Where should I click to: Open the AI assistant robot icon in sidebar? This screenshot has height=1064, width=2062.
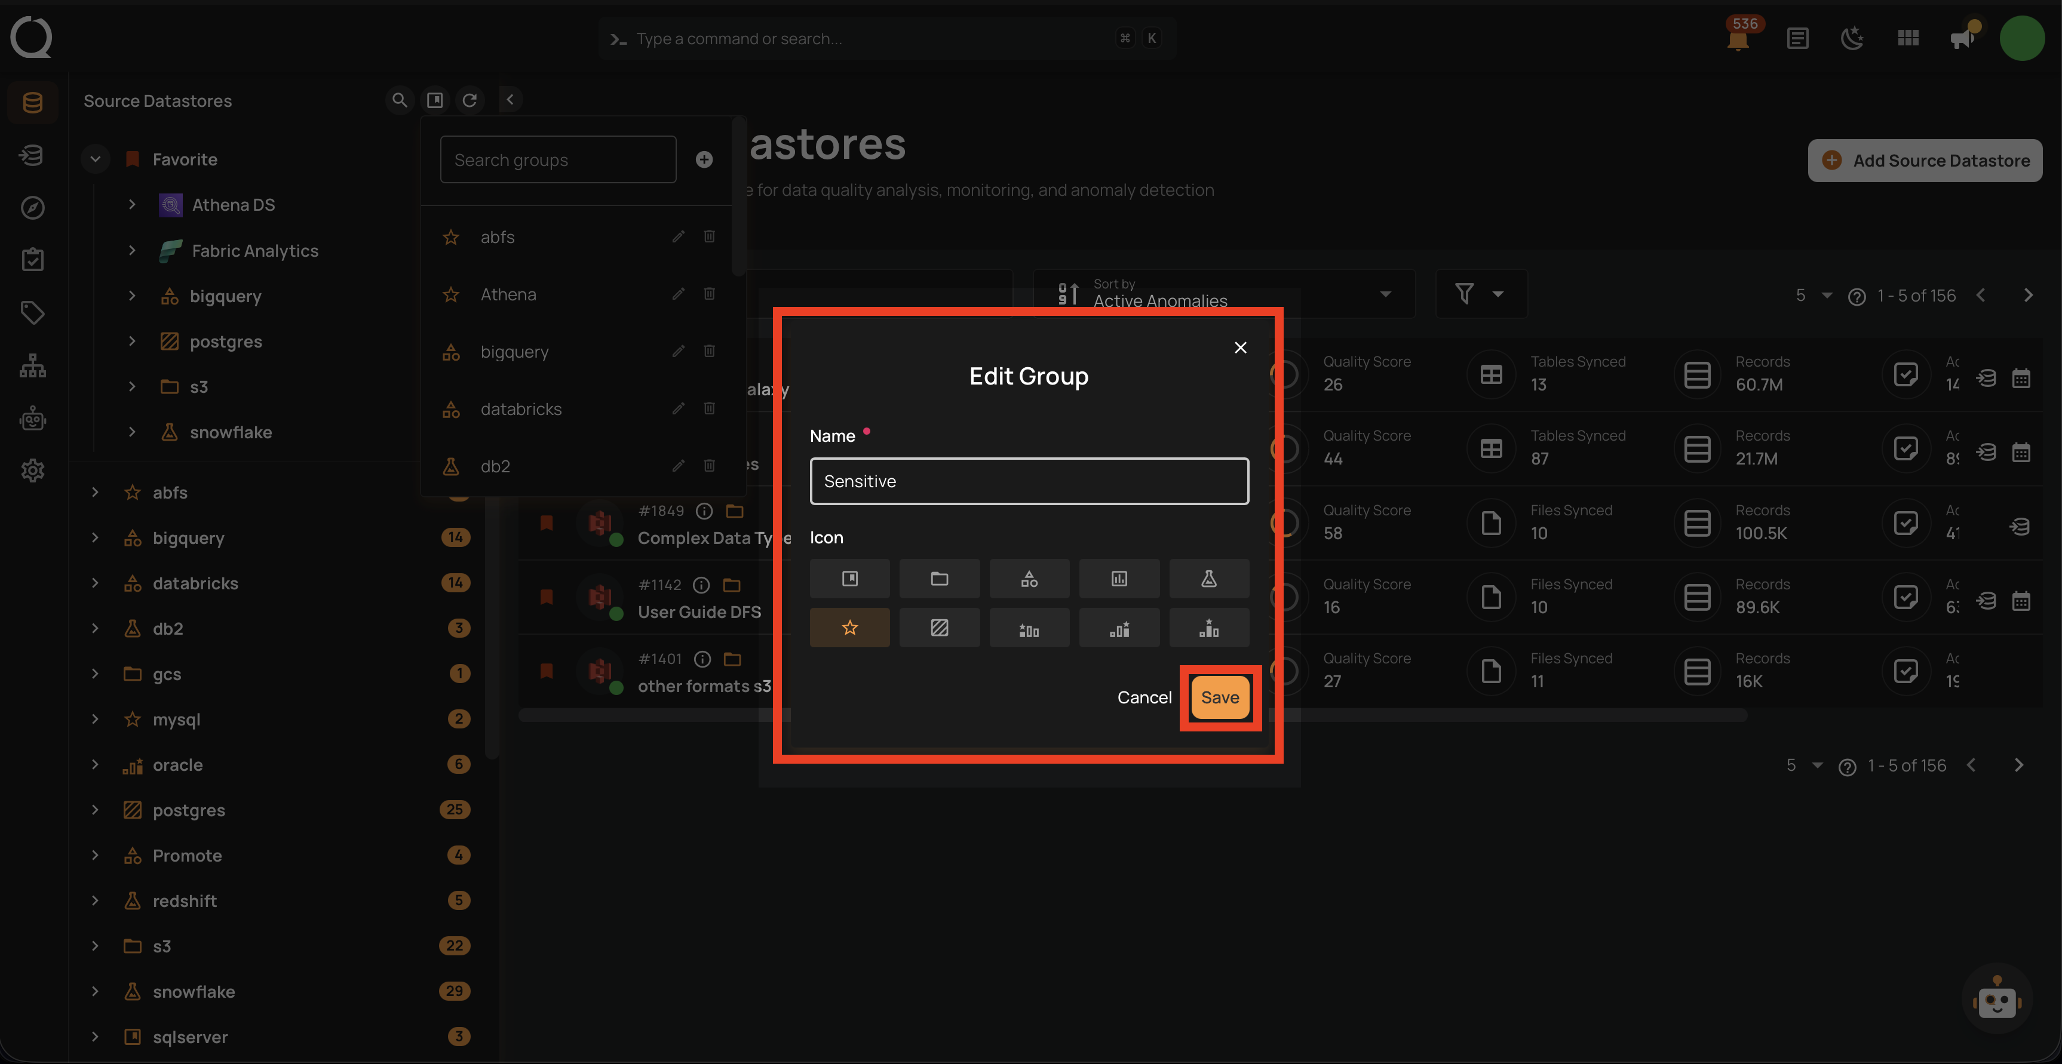(32, 417)
